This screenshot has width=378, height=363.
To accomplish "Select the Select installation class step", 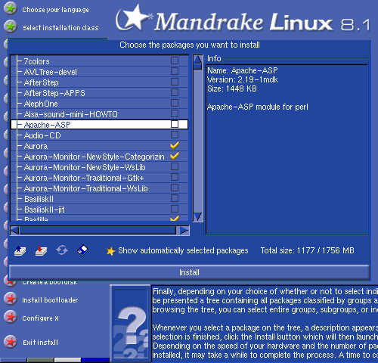I will point(60,28).
